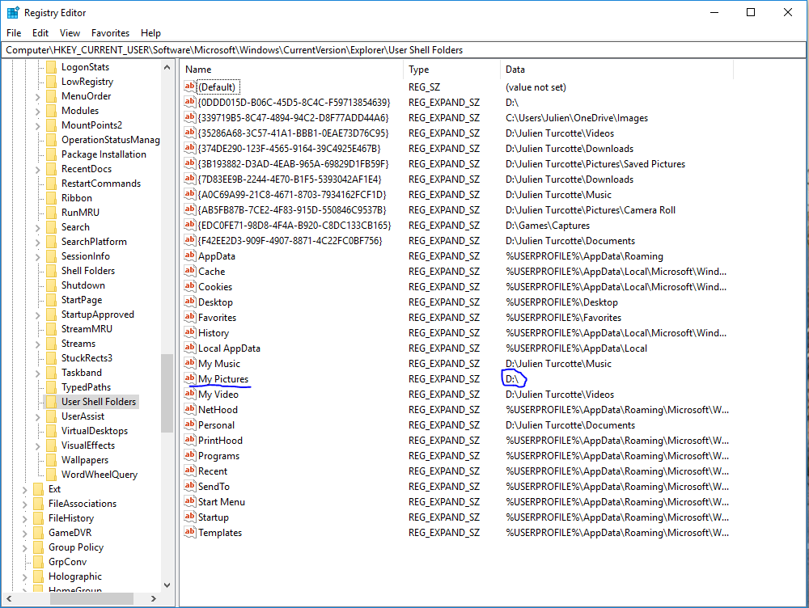Image resolution: width=809 pixels, height=608 pixels.
Task: Sort values by the Type column header
Action: (x=451, y=69)
